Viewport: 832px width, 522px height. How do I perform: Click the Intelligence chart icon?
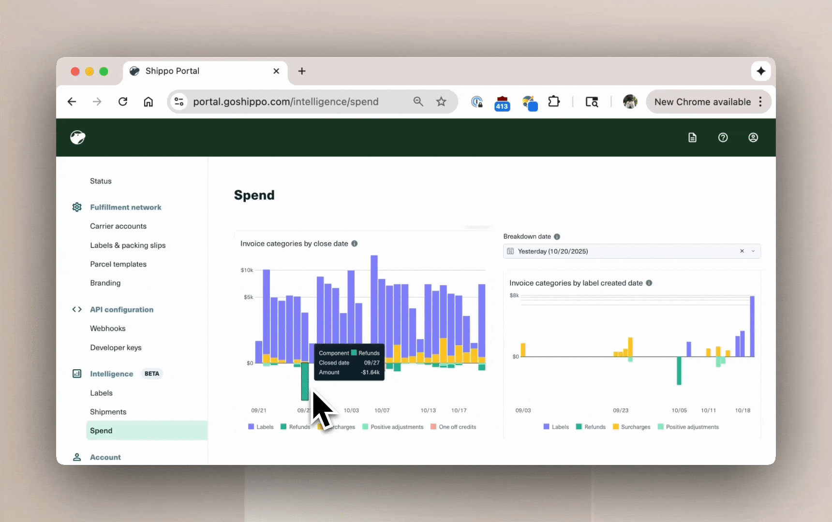(77, 374)
